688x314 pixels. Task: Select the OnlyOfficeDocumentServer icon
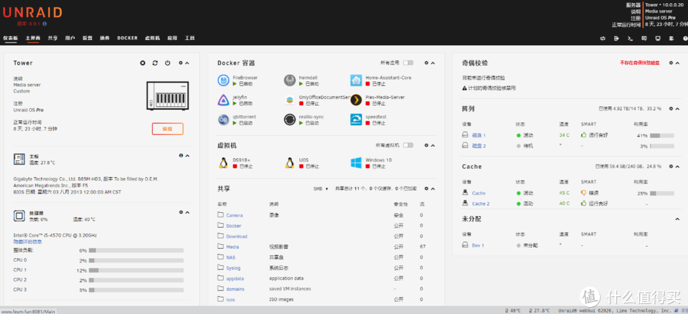click(x=290, y=100)
